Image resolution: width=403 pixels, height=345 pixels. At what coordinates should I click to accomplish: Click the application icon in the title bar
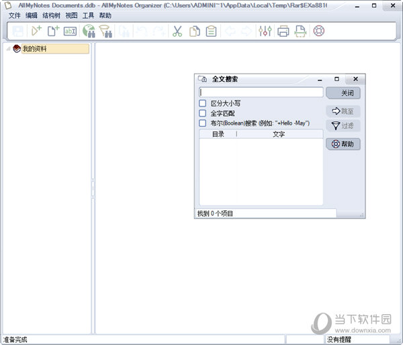pos(8,5)
